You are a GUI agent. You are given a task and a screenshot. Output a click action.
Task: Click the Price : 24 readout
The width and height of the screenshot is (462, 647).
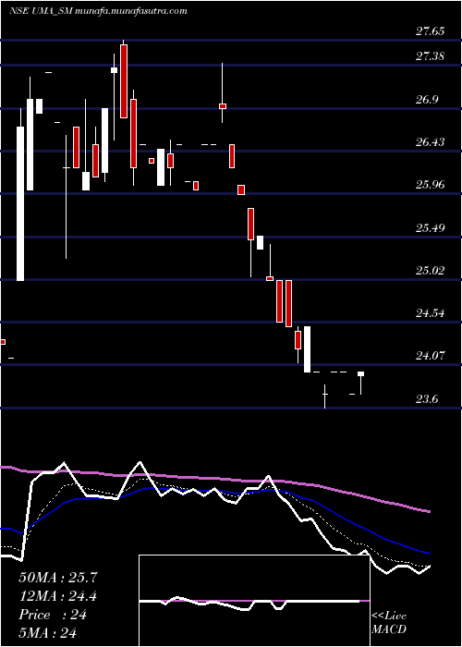tap(53, 615)
